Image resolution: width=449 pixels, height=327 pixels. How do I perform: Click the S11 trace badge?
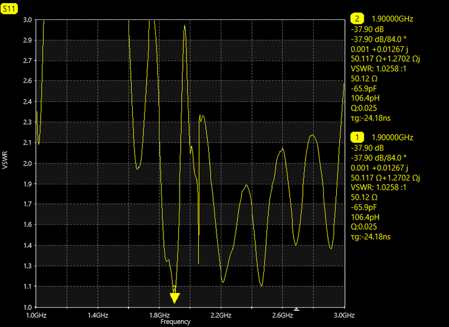coord(9,9)
